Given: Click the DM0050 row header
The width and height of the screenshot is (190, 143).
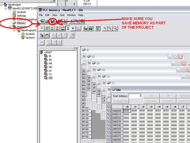Looking at the screenshot, I should (117, 129).
